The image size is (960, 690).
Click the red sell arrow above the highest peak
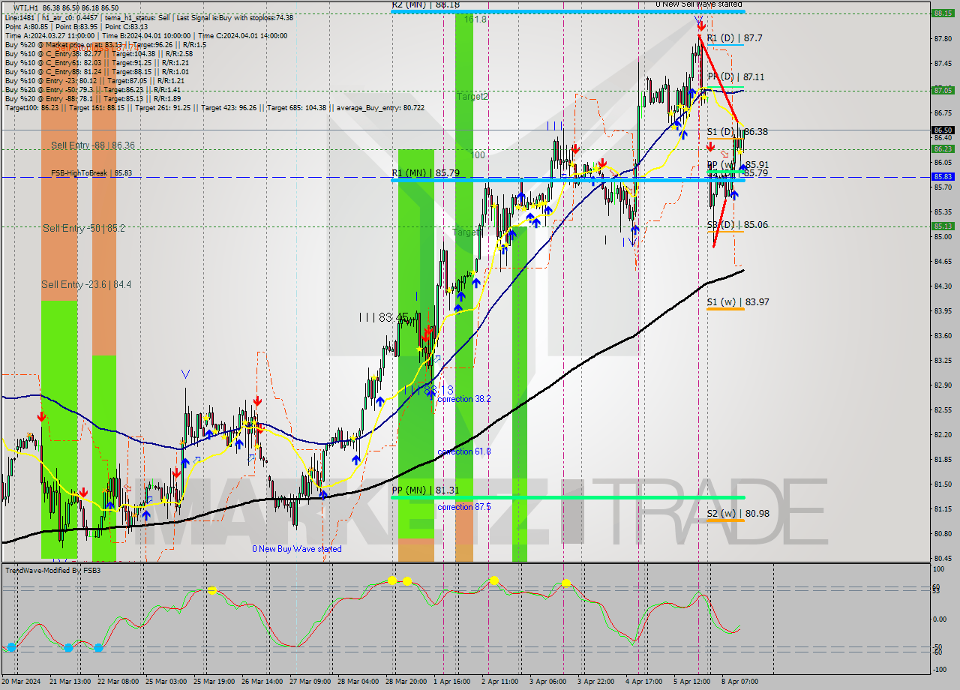(701, 27)
